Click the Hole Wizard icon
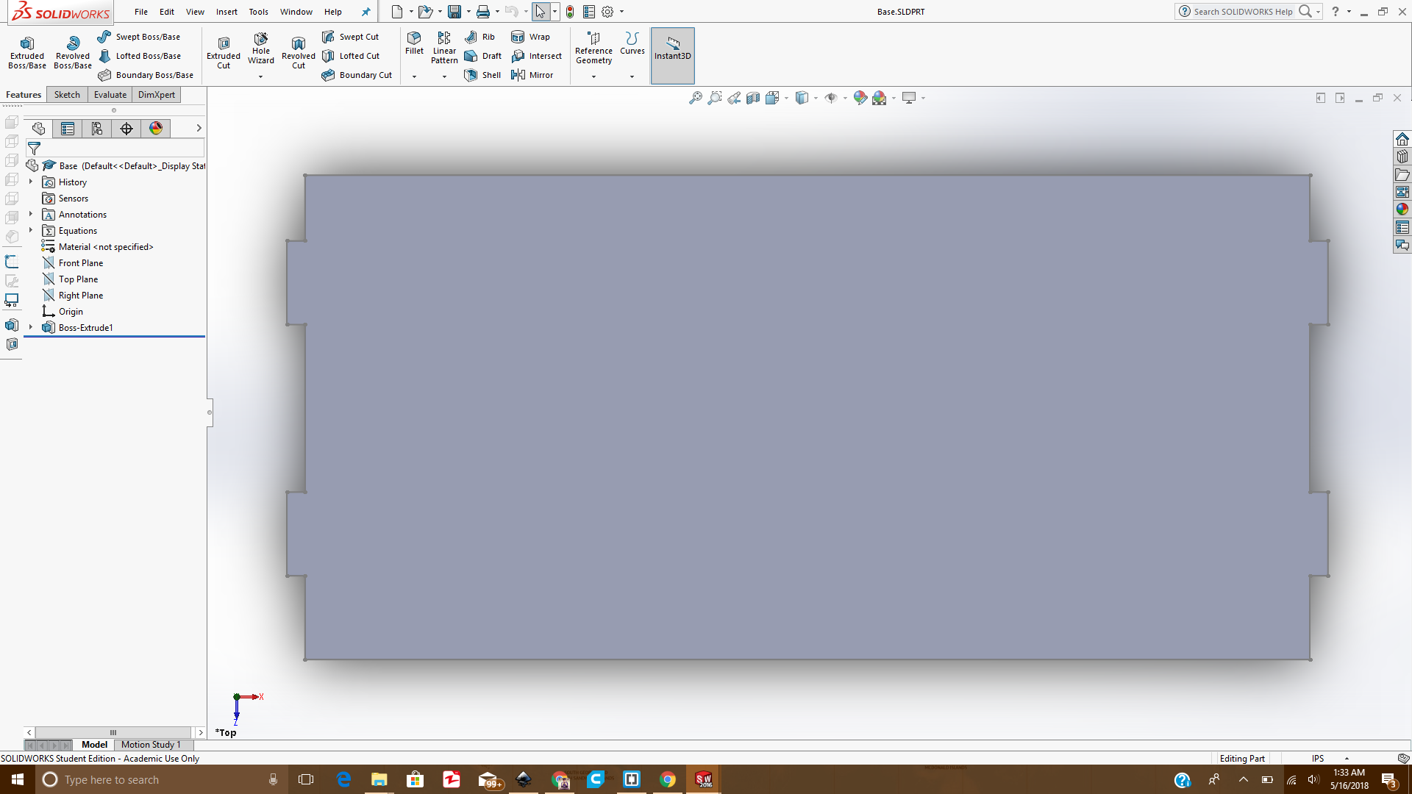This screenshot has width=1412, height=794. tap(260, 49)
